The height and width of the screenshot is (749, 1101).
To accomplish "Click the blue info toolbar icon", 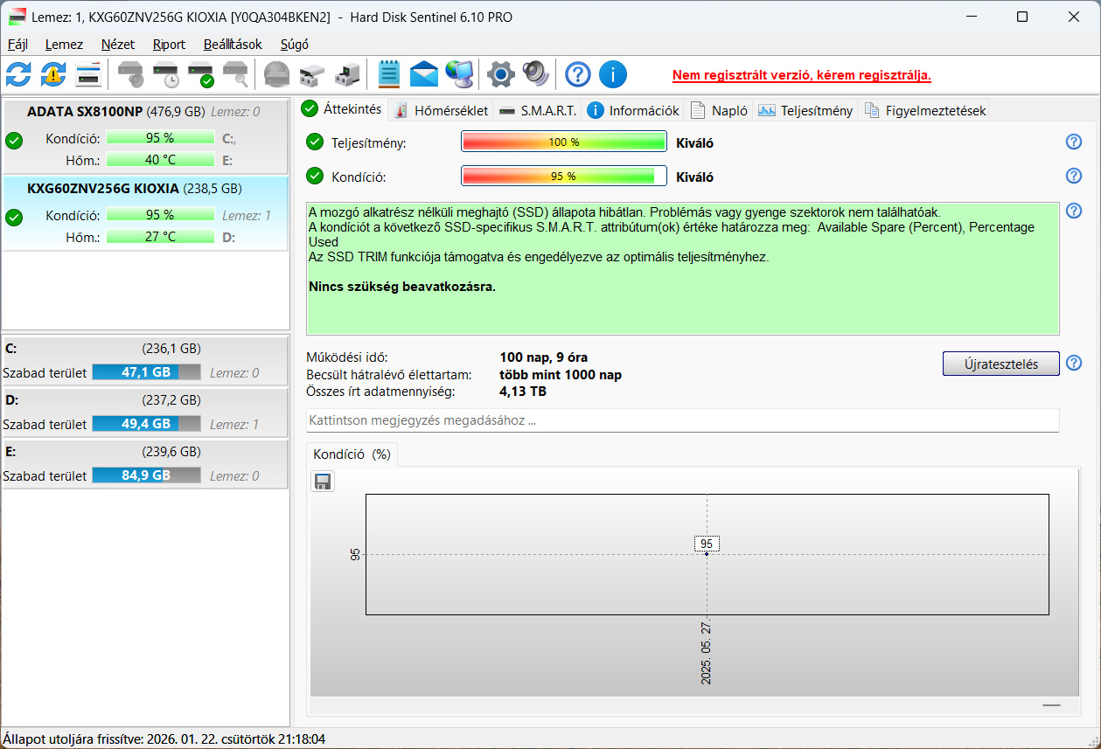I will tap(613, 74).
